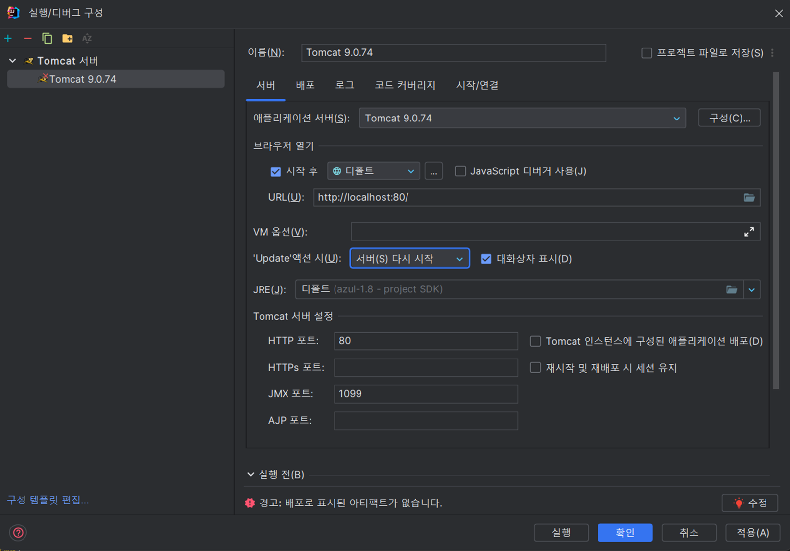
Task: Enable 재시작 및 재배포 시 세션 유지 checkbox
Action: [x=535, y=368]
